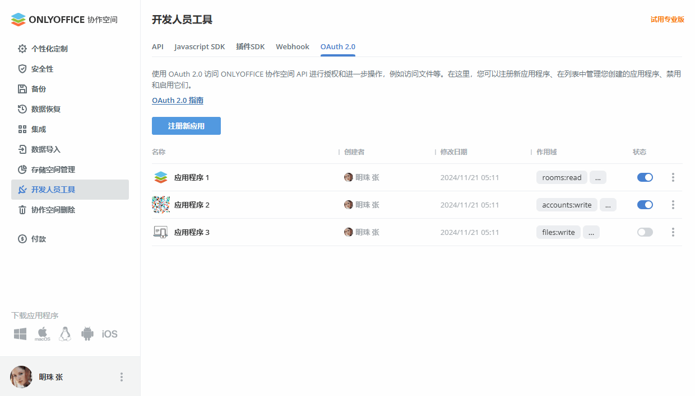The width and height of the screenshot is (695, 396).
Task: Open the more options menu for 应用程序 1
Action: 673,177
